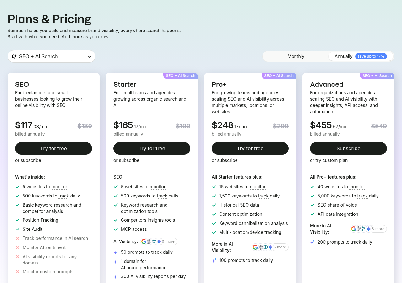Click 'tools' in Keyword research and optimization tools

pyautogui.click(x=153, y=211)
